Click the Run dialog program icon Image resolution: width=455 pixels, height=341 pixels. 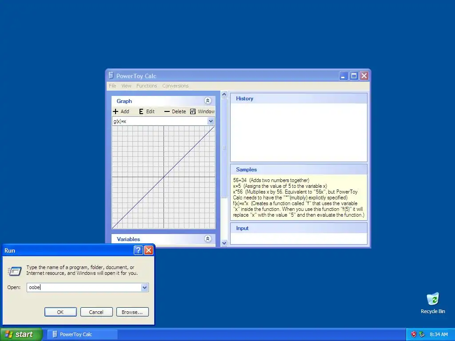(15, 271)
